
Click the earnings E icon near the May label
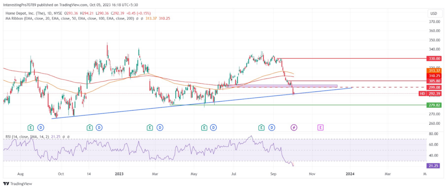pyautogui.click(x=204, y=127)
